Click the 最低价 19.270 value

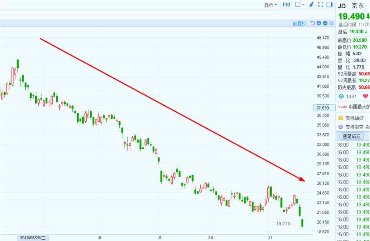pyautogui.click(x=360, y=47)
